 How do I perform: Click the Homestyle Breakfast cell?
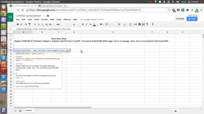113,40
